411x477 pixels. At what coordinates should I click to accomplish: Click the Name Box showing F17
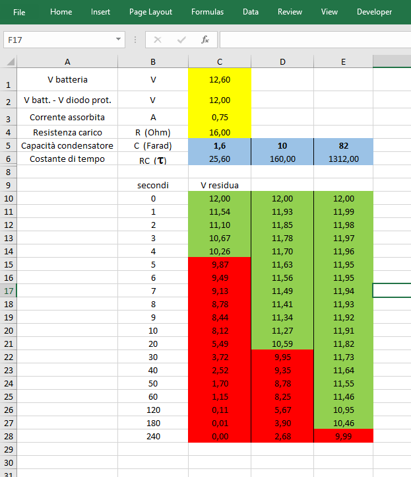[58, 40]
